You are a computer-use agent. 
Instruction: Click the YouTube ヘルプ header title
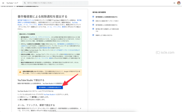(12, 3)
